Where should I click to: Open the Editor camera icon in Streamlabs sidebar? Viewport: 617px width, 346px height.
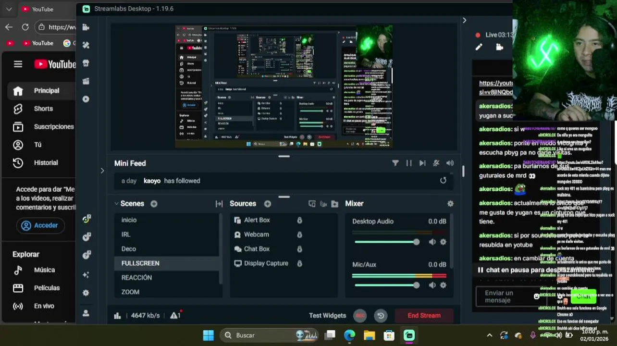pos(86,27)
